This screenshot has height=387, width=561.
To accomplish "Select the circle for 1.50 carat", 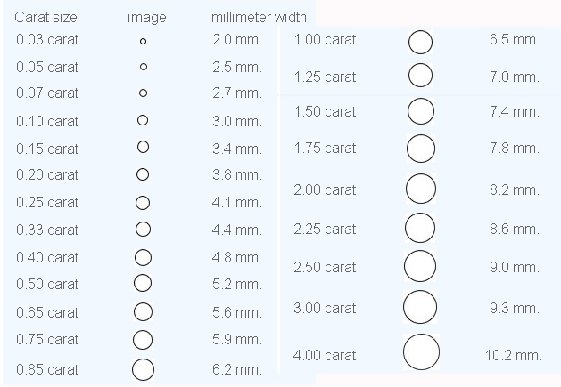I will click(420, 111).
